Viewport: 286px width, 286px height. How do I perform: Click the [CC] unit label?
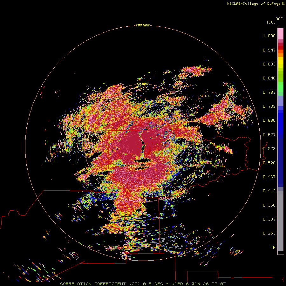coord(271,22)
